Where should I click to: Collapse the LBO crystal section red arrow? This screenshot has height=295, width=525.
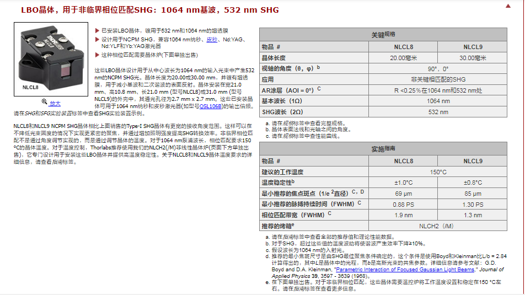click(508, 6)
